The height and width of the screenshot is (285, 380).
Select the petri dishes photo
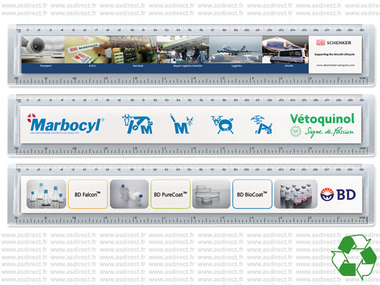pyautogui.click(x=211, y=194)
